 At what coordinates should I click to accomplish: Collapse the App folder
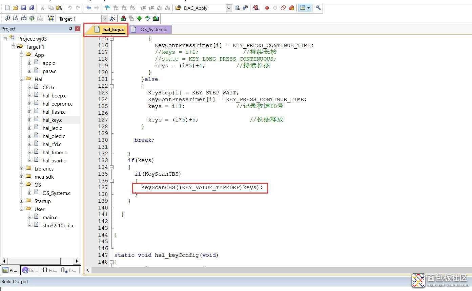pos(21,55)
